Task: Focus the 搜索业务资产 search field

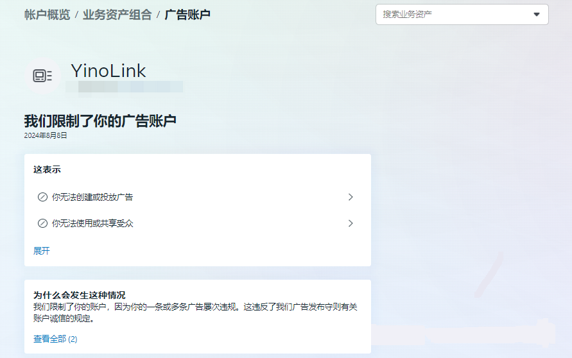Action: pos(462,15)
